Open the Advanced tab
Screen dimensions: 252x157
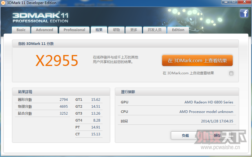[x=45, y=30]
